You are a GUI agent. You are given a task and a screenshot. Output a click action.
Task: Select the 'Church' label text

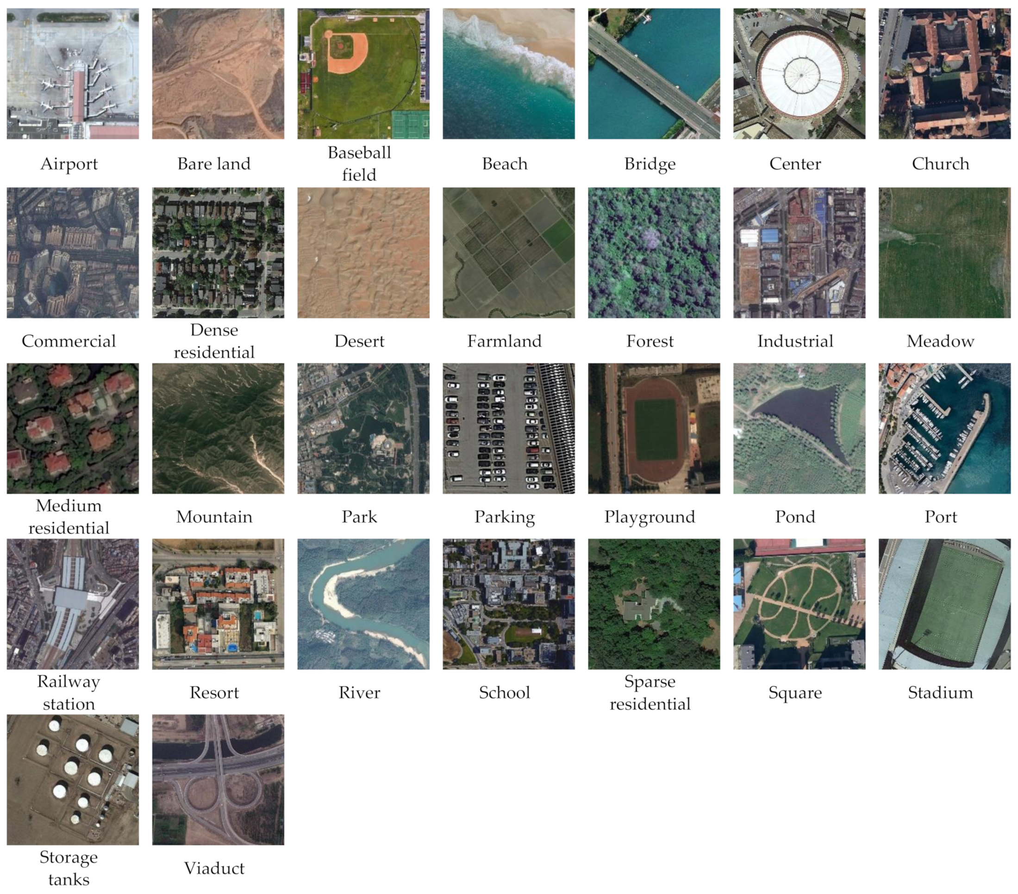point(941,164)
